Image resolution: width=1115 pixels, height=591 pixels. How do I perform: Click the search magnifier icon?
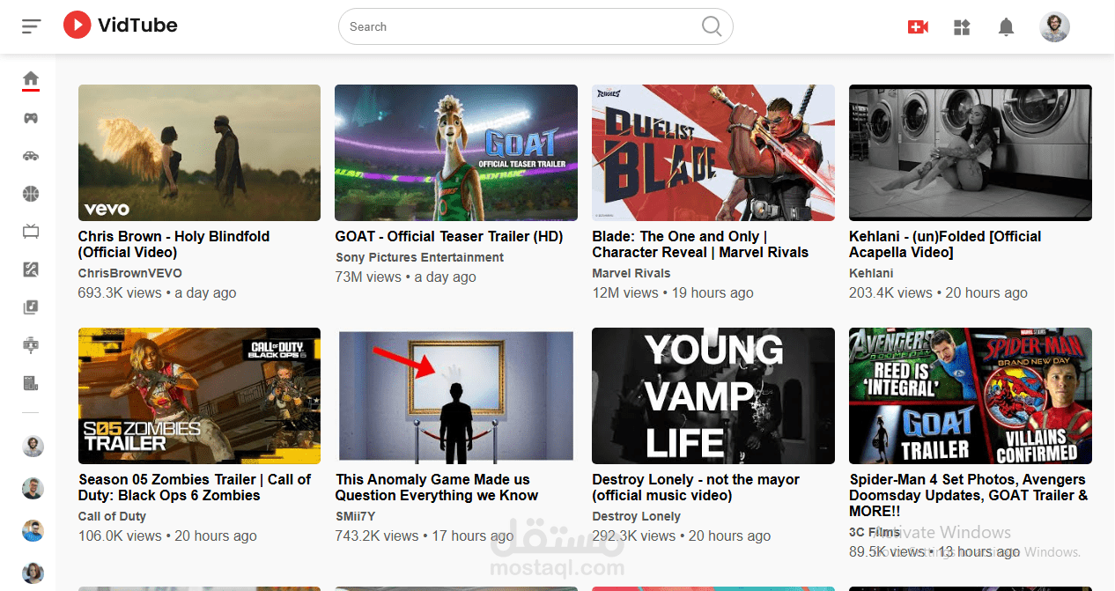coord(712,26)
